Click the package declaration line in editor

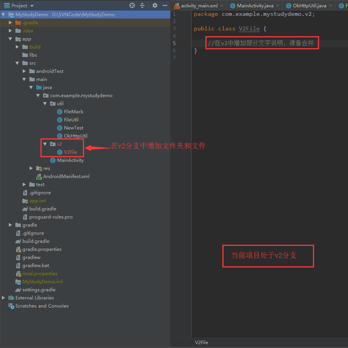254,14
